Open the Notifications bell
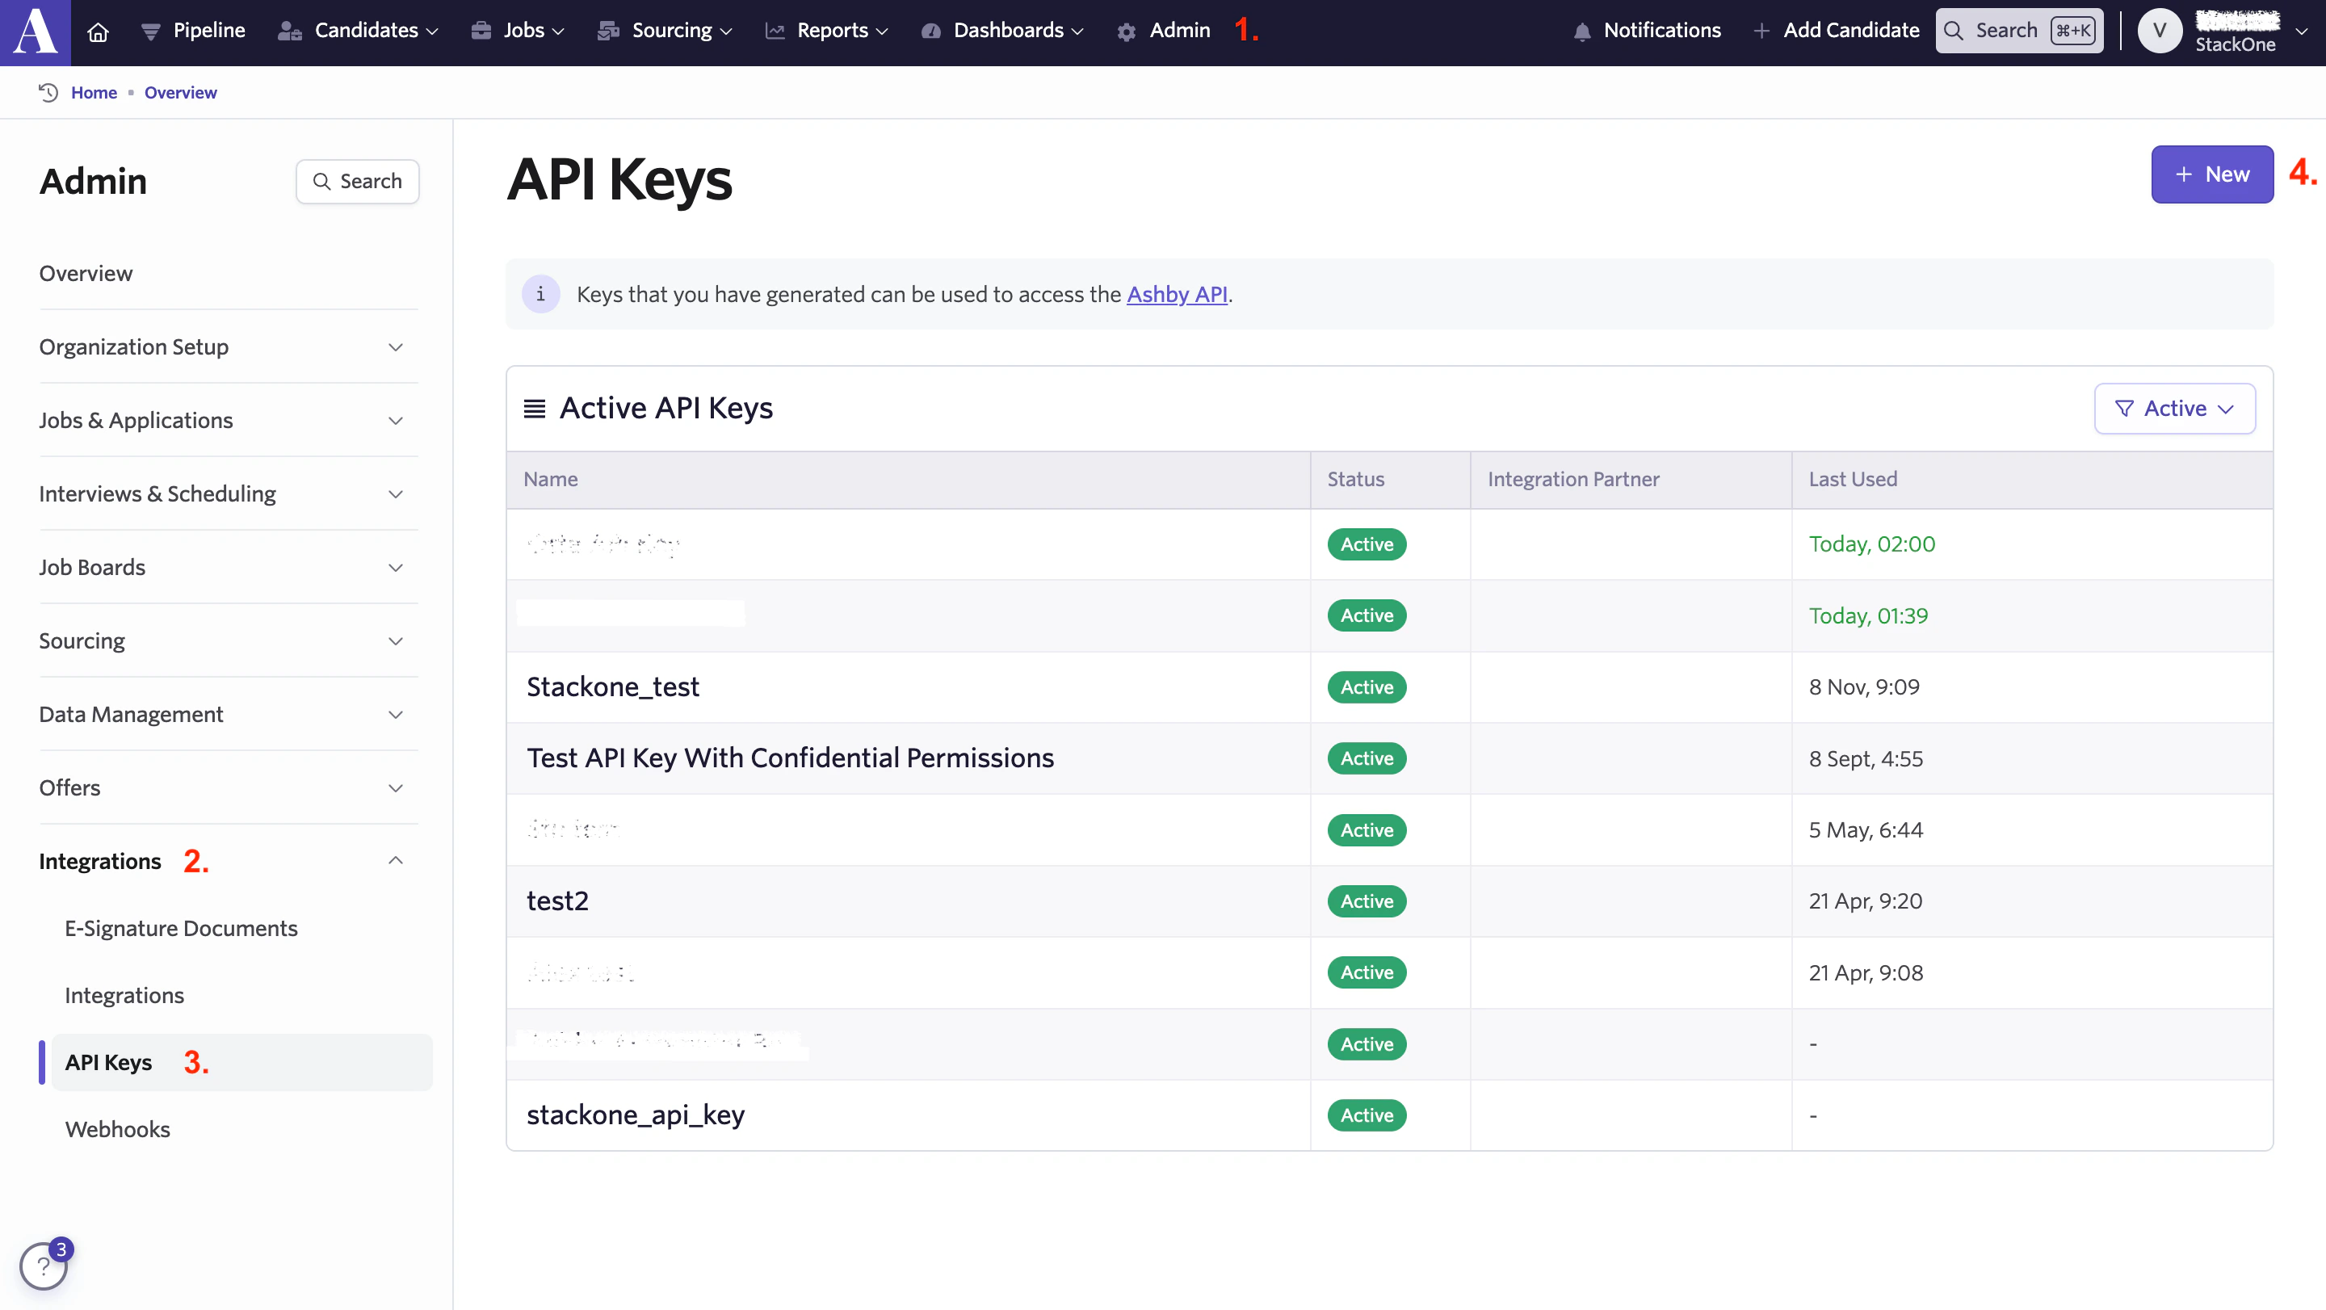 [1583, 30]
